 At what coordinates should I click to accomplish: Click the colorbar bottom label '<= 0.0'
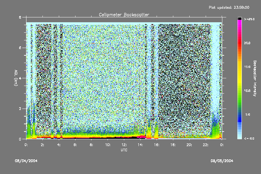coord(249,139)
